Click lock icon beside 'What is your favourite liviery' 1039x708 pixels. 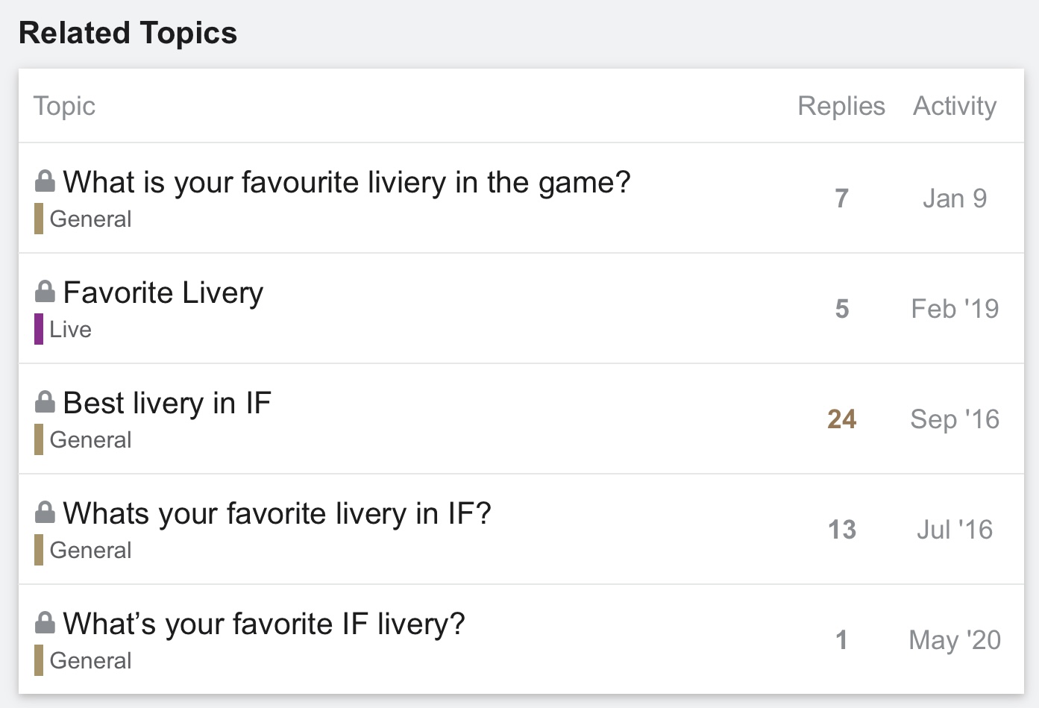click(45, 181)
